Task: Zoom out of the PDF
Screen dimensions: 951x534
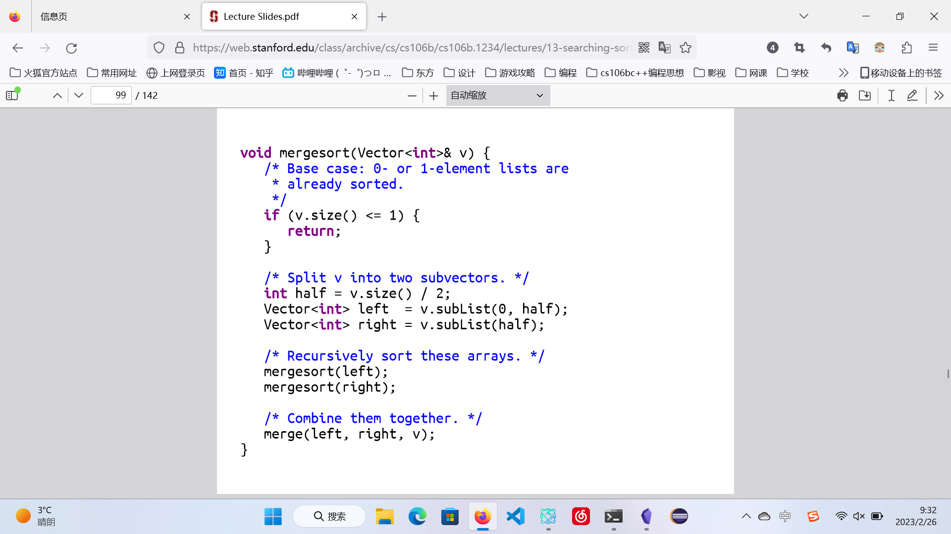Action: click(412, 95)
